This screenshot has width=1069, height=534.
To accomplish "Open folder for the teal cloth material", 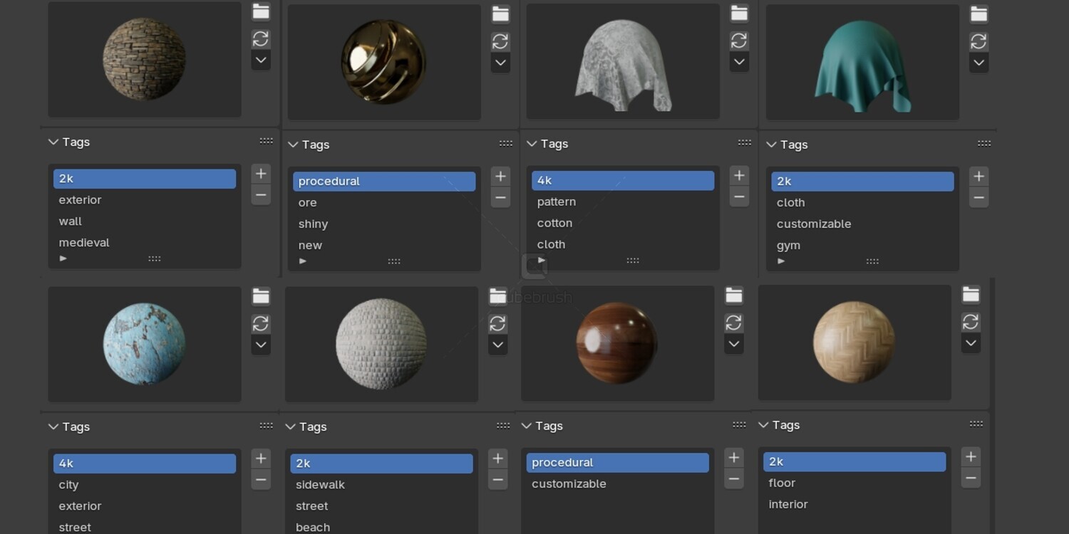I will (x=978, y=14).
